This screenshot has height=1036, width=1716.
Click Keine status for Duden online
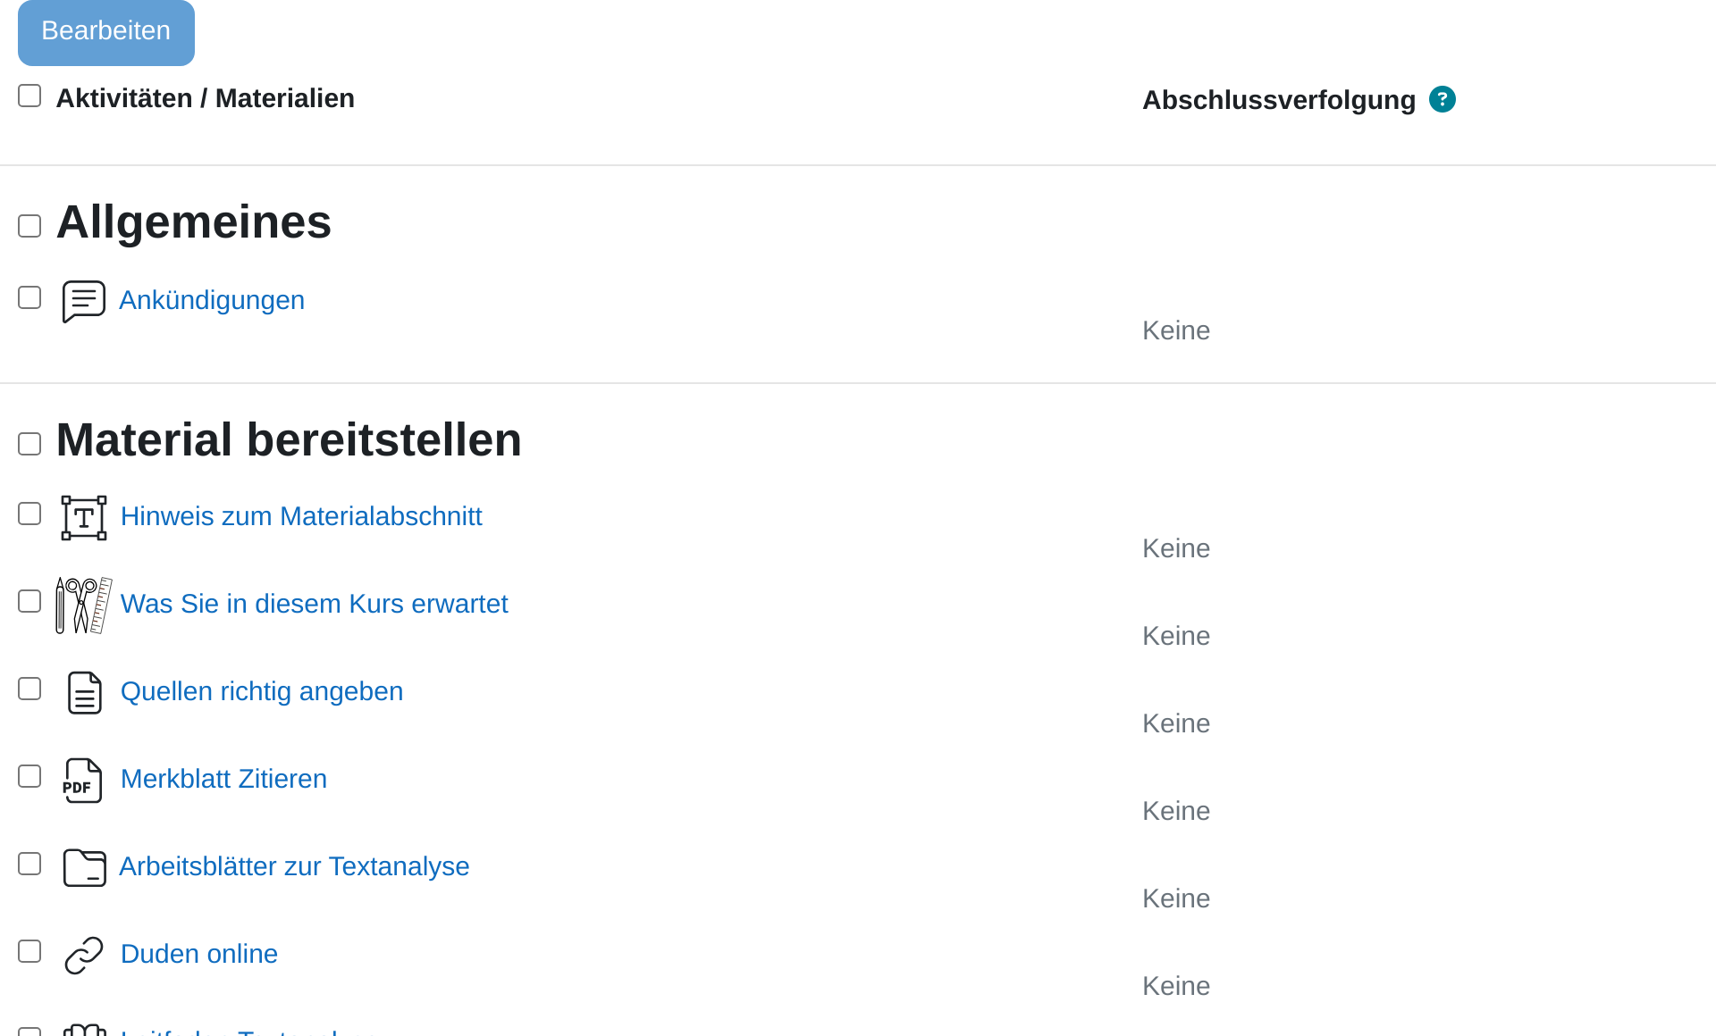1176,986
